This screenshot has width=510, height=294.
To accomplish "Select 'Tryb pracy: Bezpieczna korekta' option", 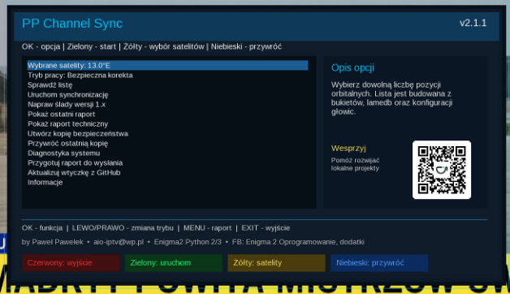I will (80, 76).
